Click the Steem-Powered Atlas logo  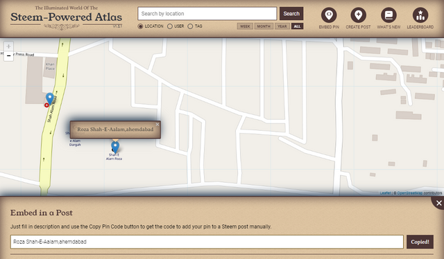[x=67, y=17]
